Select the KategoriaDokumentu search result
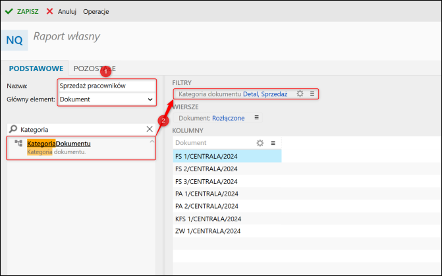Viewport: 442px width, 276px height. tap(59, 144)
